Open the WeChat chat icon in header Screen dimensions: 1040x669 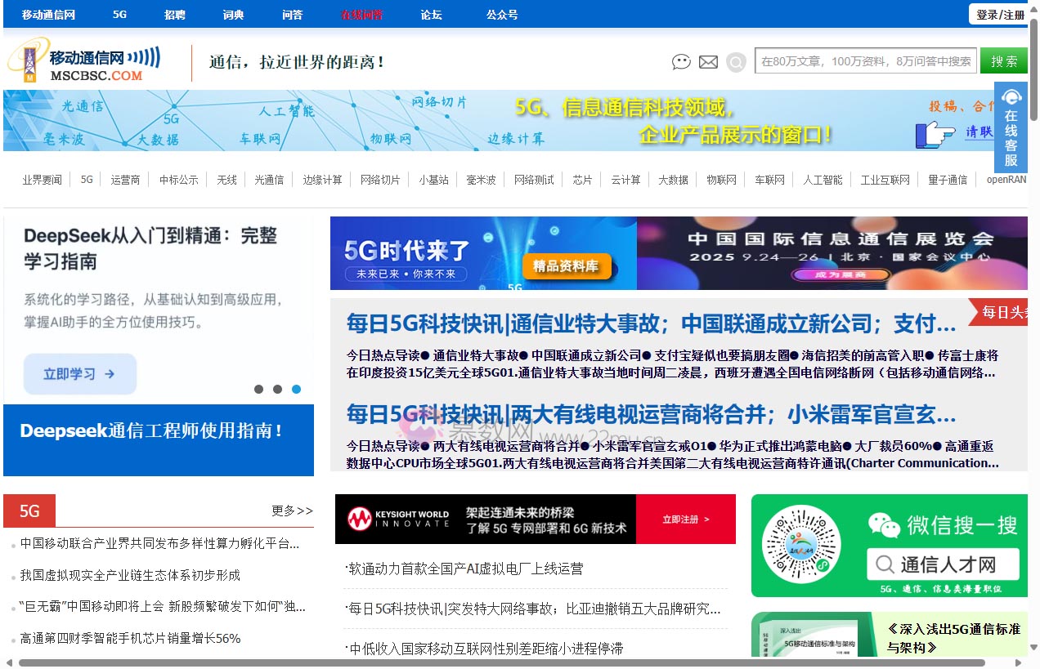coord(681,61)
